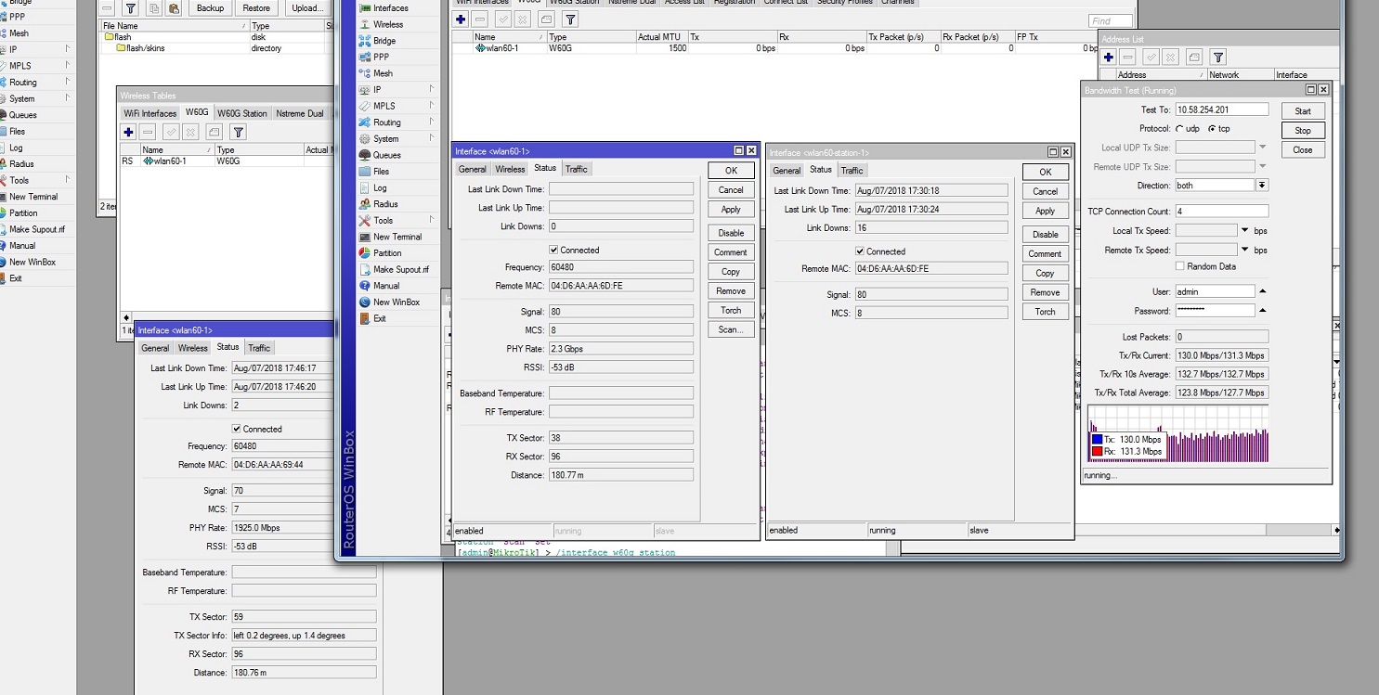1379x695 pixels.
Task: Collapse User field arrow in Bandwidth Test
Action: pos(1262,291)
